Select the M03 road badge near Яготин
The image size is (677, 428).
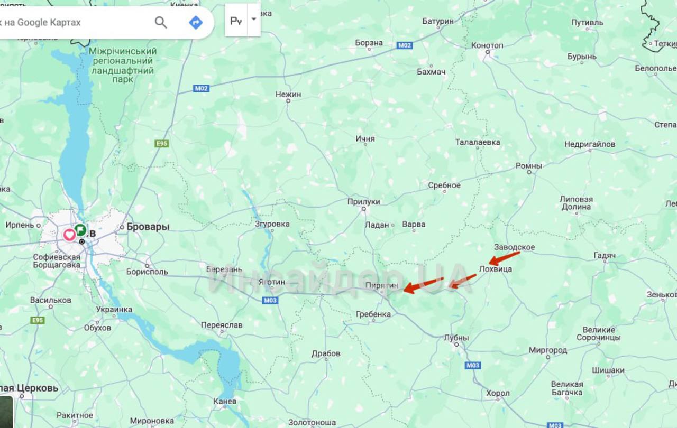[x=270, y=301]
